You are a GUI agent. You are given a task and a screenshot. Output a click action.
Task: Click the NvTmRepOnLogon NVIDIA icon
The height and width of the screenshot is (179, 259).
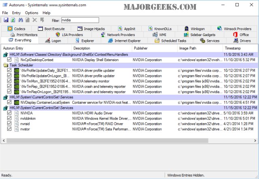17,92
